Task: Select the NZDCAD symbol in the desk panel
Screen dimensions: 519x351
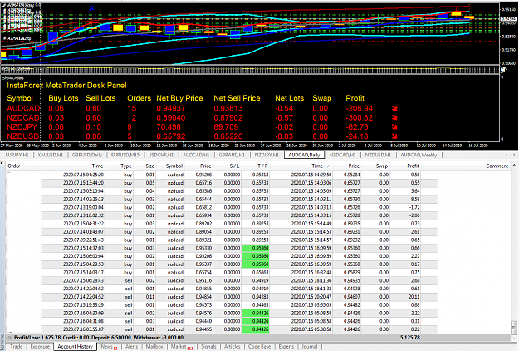Action: [x=23, y=117]
